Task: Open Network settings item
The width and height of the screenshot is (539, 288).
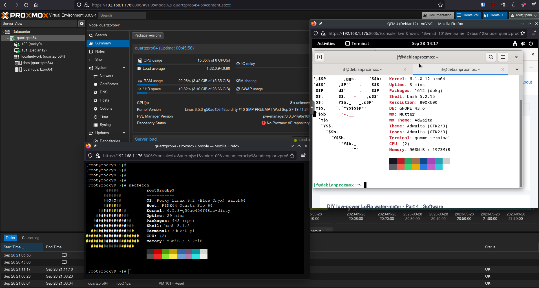Action: pyautogui.click(x=108, y=76)
